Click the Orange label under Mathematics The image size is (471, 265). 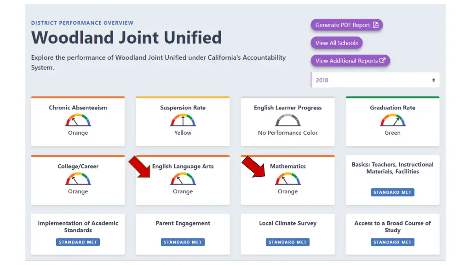tap(287, 191)
